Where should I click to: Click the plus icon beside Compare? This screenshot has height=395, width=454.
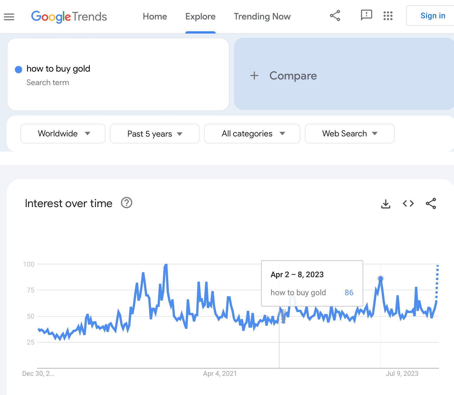pos(254,76)
